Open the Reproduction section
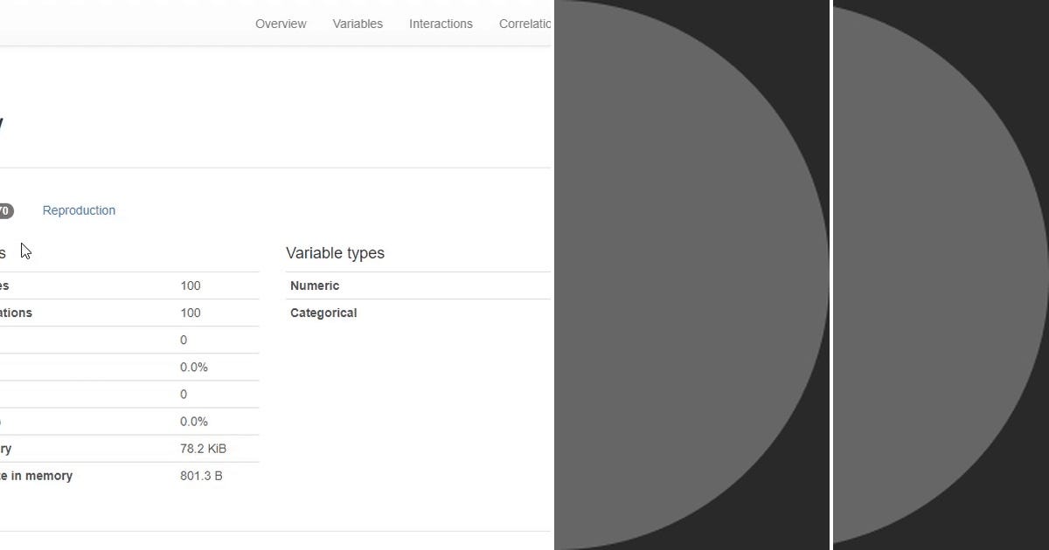 tap(79, 210)
